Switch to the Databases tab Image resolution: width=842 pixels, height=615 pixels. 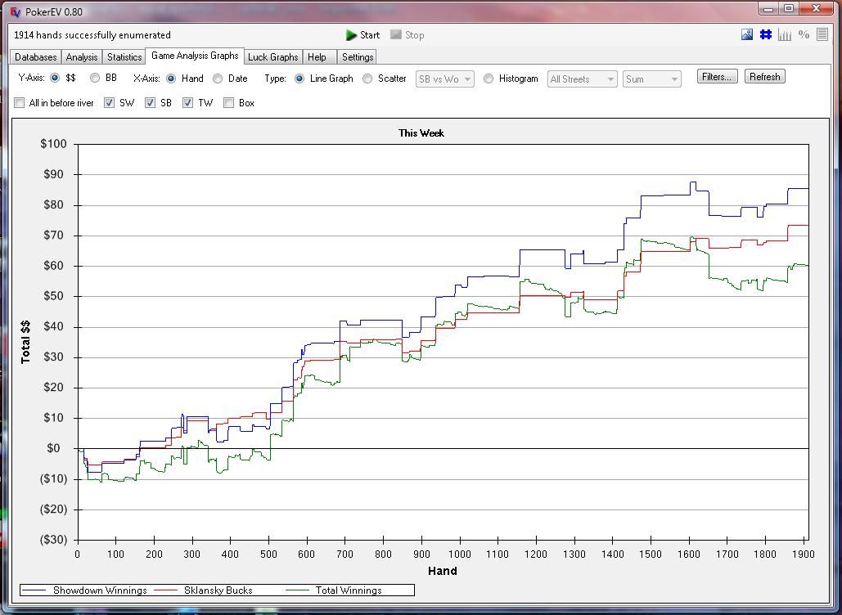click(x=35, y=57)
